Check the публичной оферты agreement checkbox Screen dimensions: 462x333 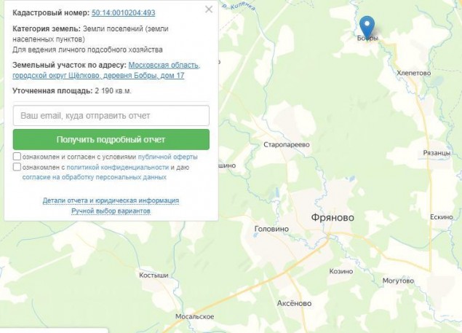pyautogui.click(x=17, y=157)
